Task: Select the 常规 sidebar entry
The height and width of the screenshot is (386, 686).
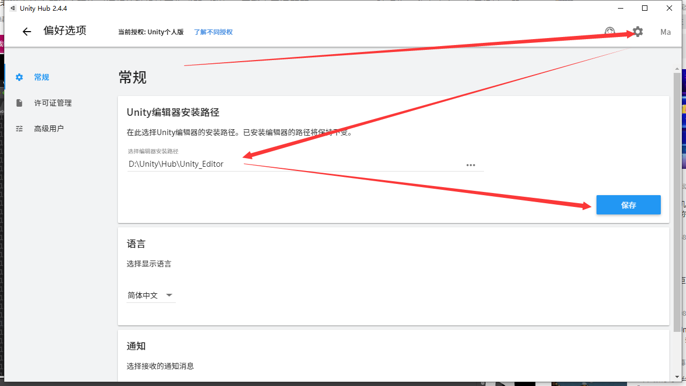Action: [40, 77]
